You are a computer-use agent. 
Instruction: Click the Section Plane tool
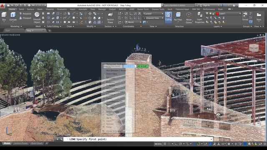coord(110,17)
